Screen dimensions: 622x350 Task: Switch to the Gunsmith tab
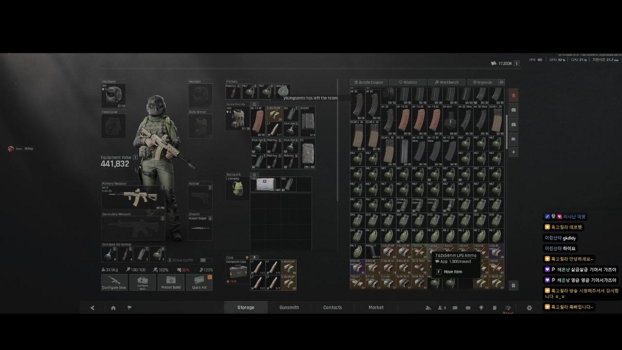tap(289, 308)
